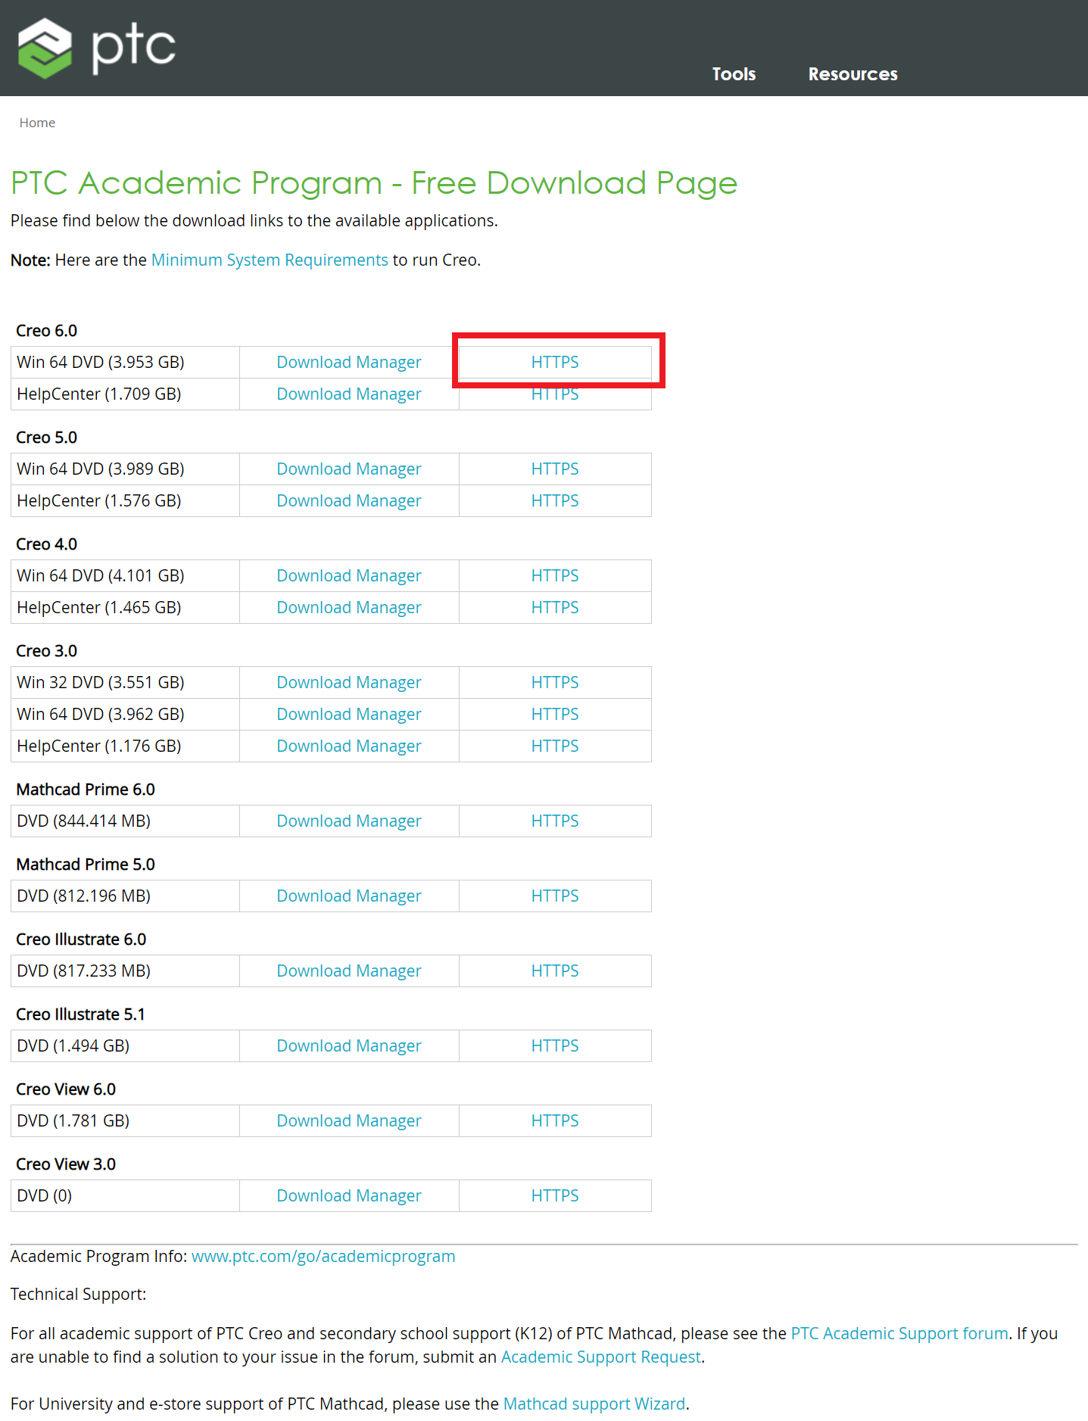Click the cell HelpCenter (1.709 GB)

(x=125, y=394)
